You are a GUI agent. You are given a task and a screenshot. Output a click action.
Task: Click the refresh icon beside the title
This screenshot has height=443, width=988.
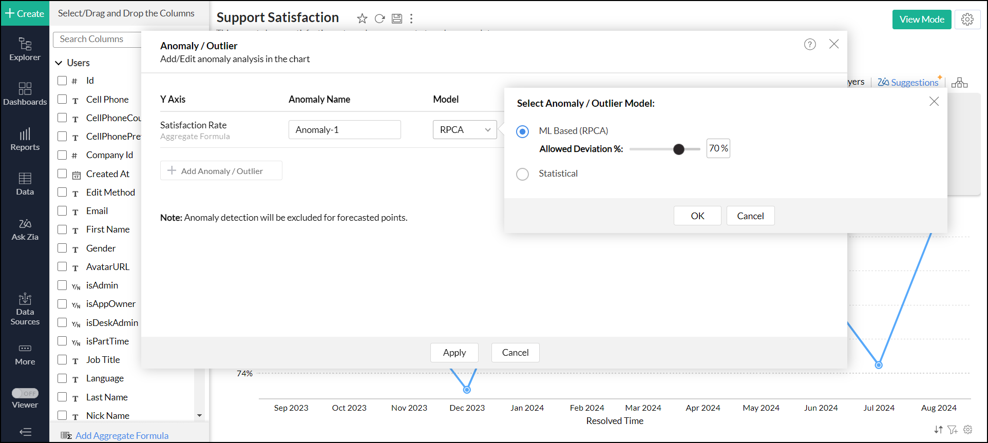click(x=379, y=19)
